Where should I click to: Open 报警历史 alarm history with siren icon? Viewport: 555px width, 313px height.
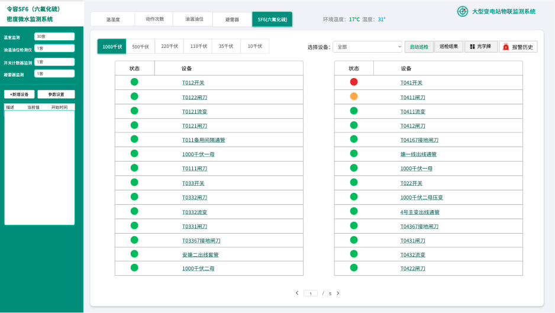[518, 47]
